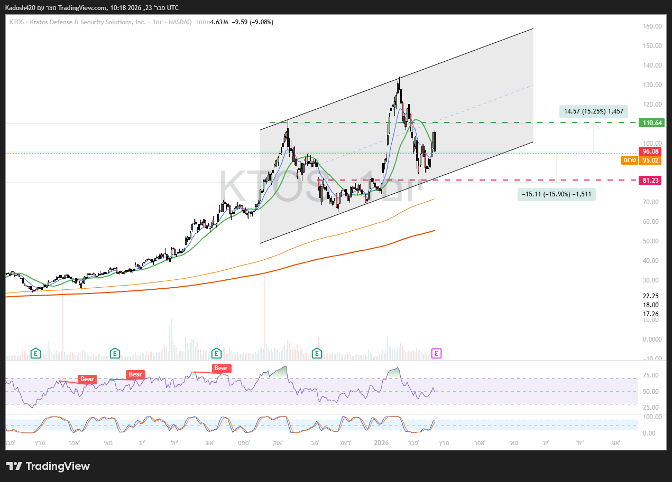This screenshot has height=482, width=672.
Task: Click the rightmost Bear divergence label
Action: tap(220, 368)
